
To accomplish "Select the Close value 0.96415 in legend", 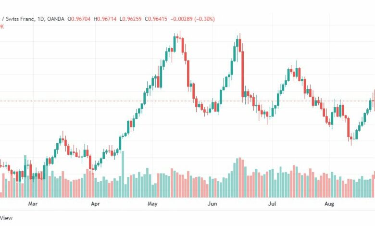I will pyautogui.click(x=158, y=19).
